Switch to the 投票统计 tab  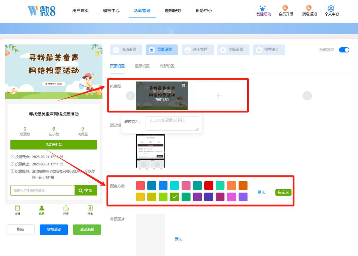269,50
